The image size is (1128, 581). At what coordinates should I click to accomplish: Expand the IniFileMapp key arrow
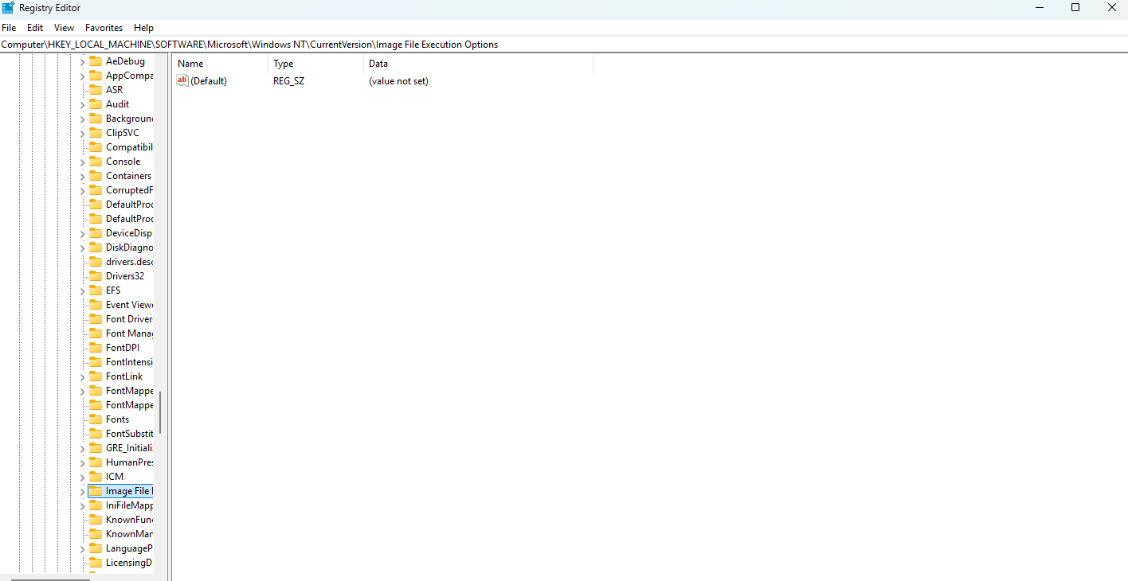(82, 506)
